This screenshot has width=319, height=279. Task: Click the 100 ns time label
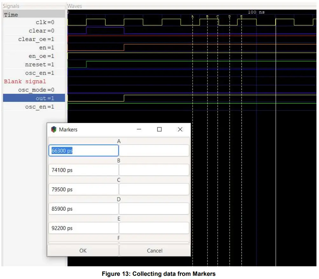(x=256, y=12)
